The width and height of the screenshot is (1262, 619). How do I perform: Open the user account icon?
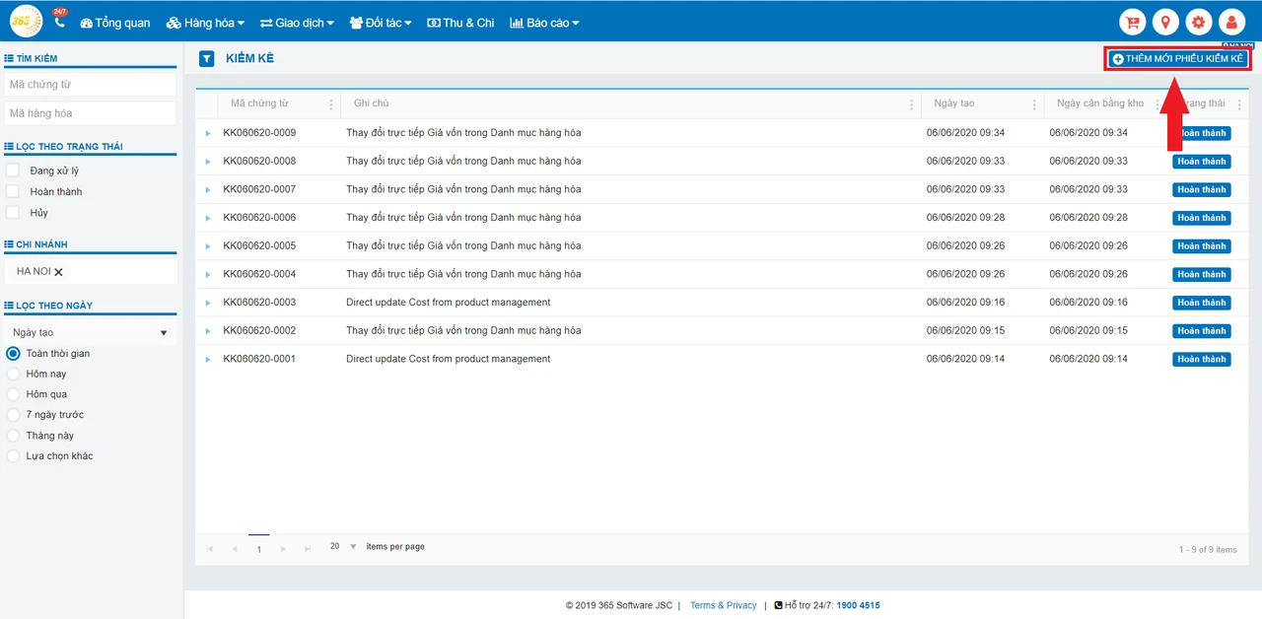pos(1231,23)
